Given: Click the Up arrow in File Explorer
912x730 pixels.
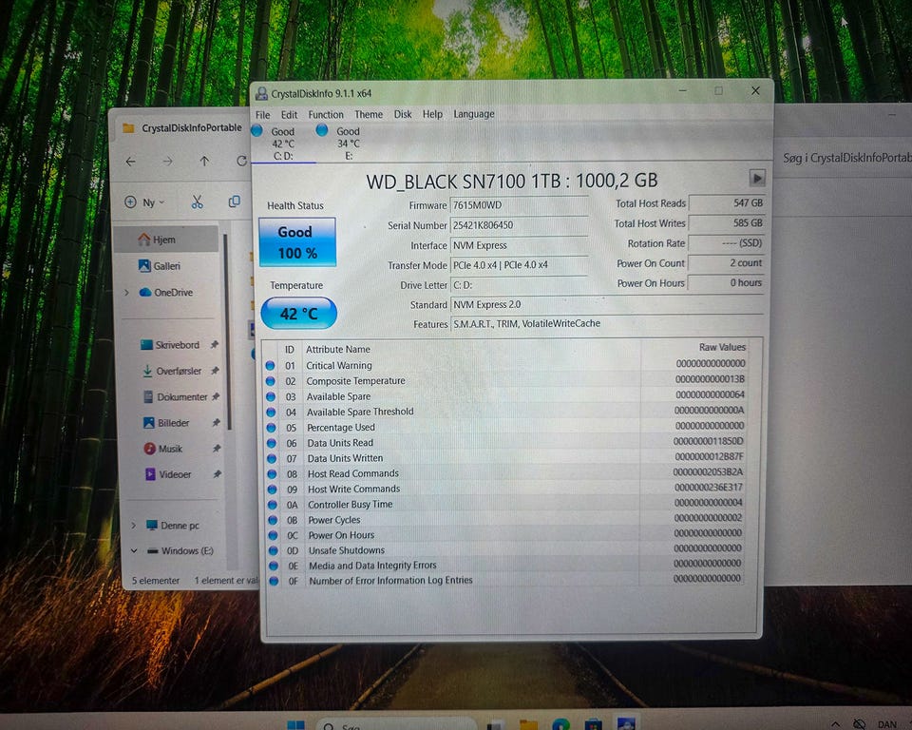Looking at the screenshot, I should tap(204, 161).
